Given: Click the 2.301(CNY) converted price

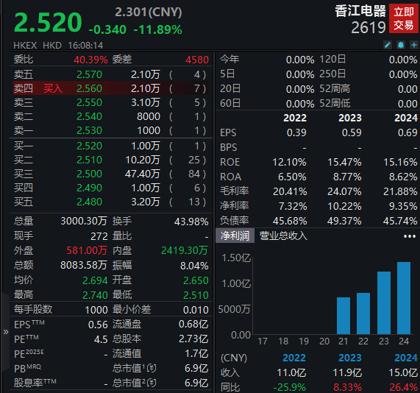Looking at the screenshot, I should click(149, 12).
